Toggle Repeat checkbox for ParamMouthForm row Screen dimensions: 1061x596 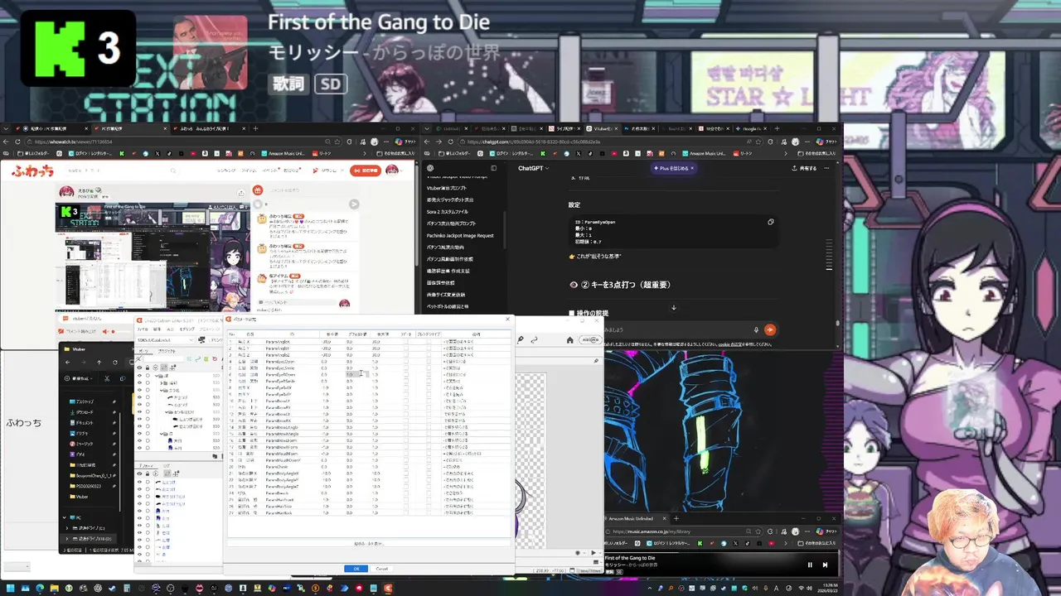[x=406, y=454]
